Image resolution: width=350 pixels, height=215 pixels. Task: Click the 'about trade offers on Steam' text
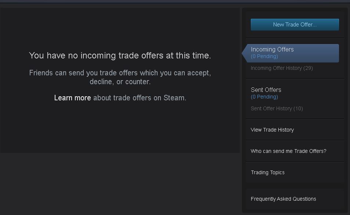(140, 98)
